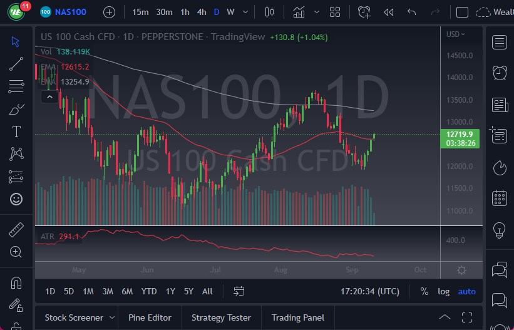This screenshot has width=514, height=330.
Task: Set date range to 6M
Action: coord(127,291)
